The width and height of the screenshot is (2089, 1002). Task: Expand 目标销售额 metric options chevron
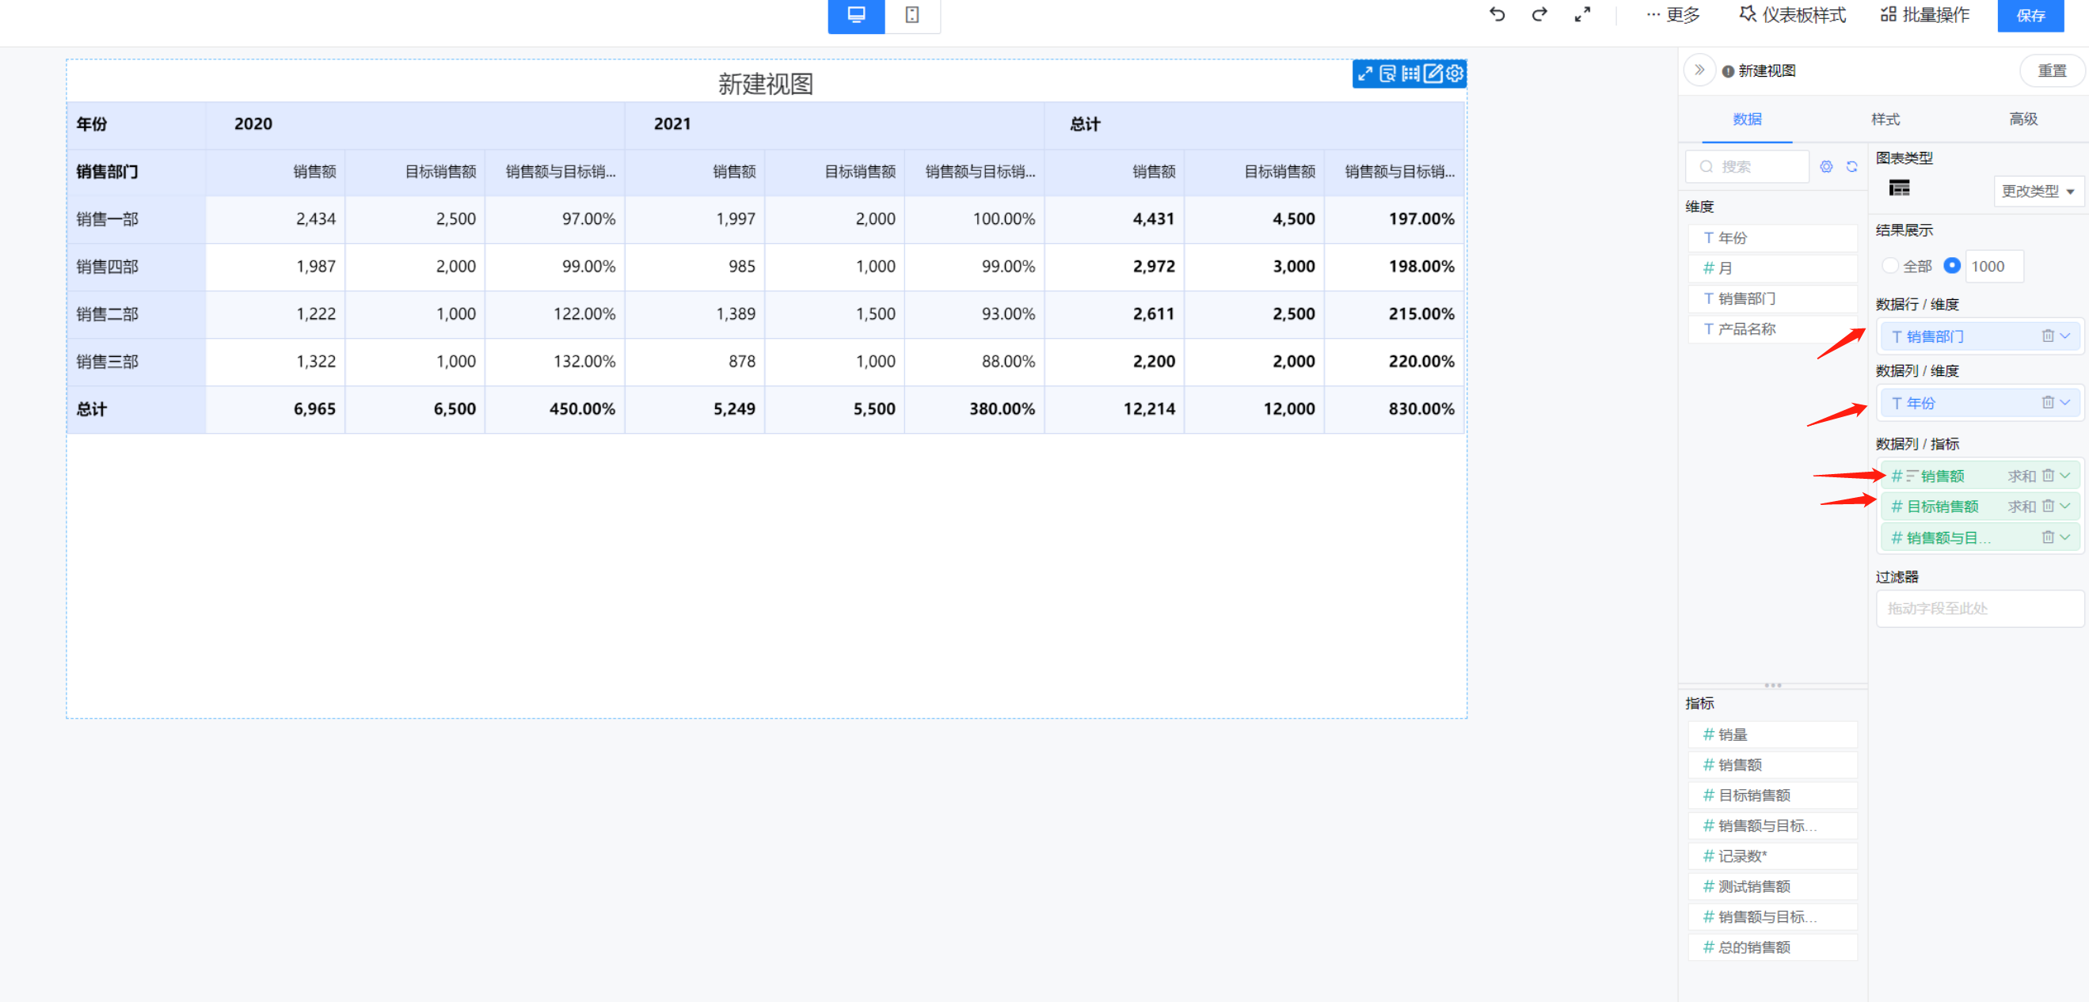tap(2065, 507)
